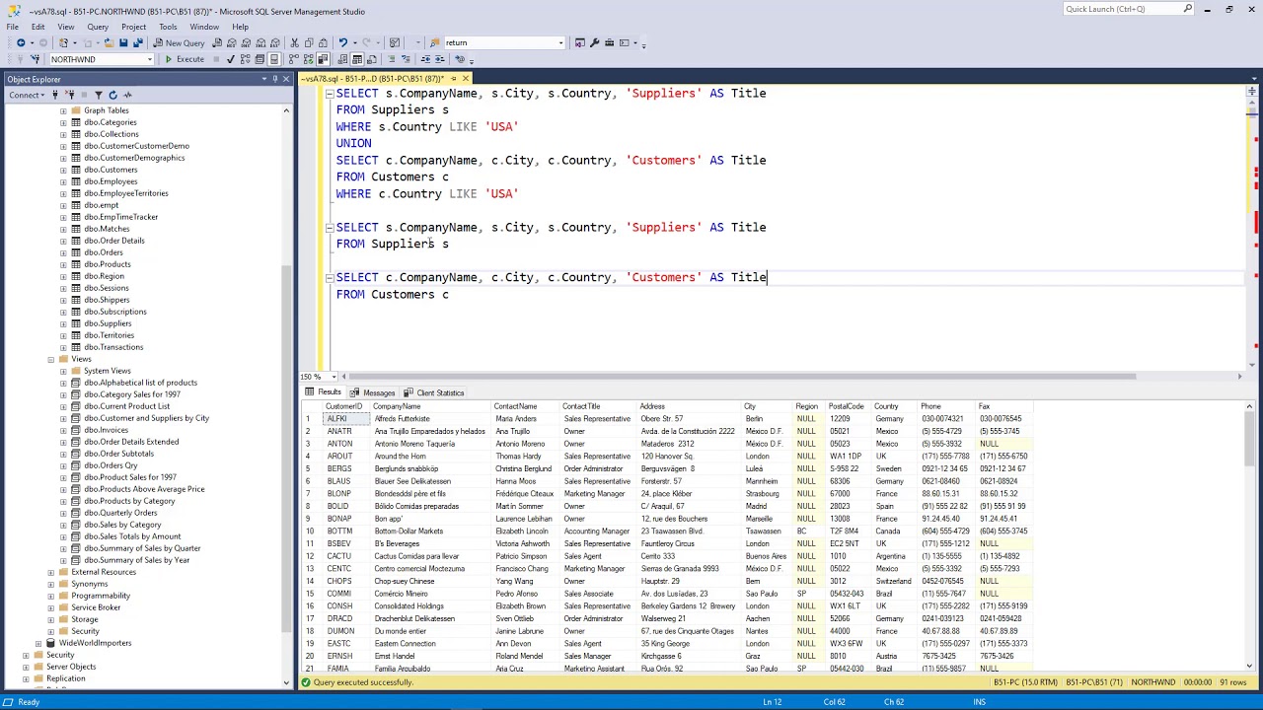This screenshot has width=1263, height=710.
Task: Open Activity Monitor from Object Explorer toolbar
Action: (x=127, y=95)
